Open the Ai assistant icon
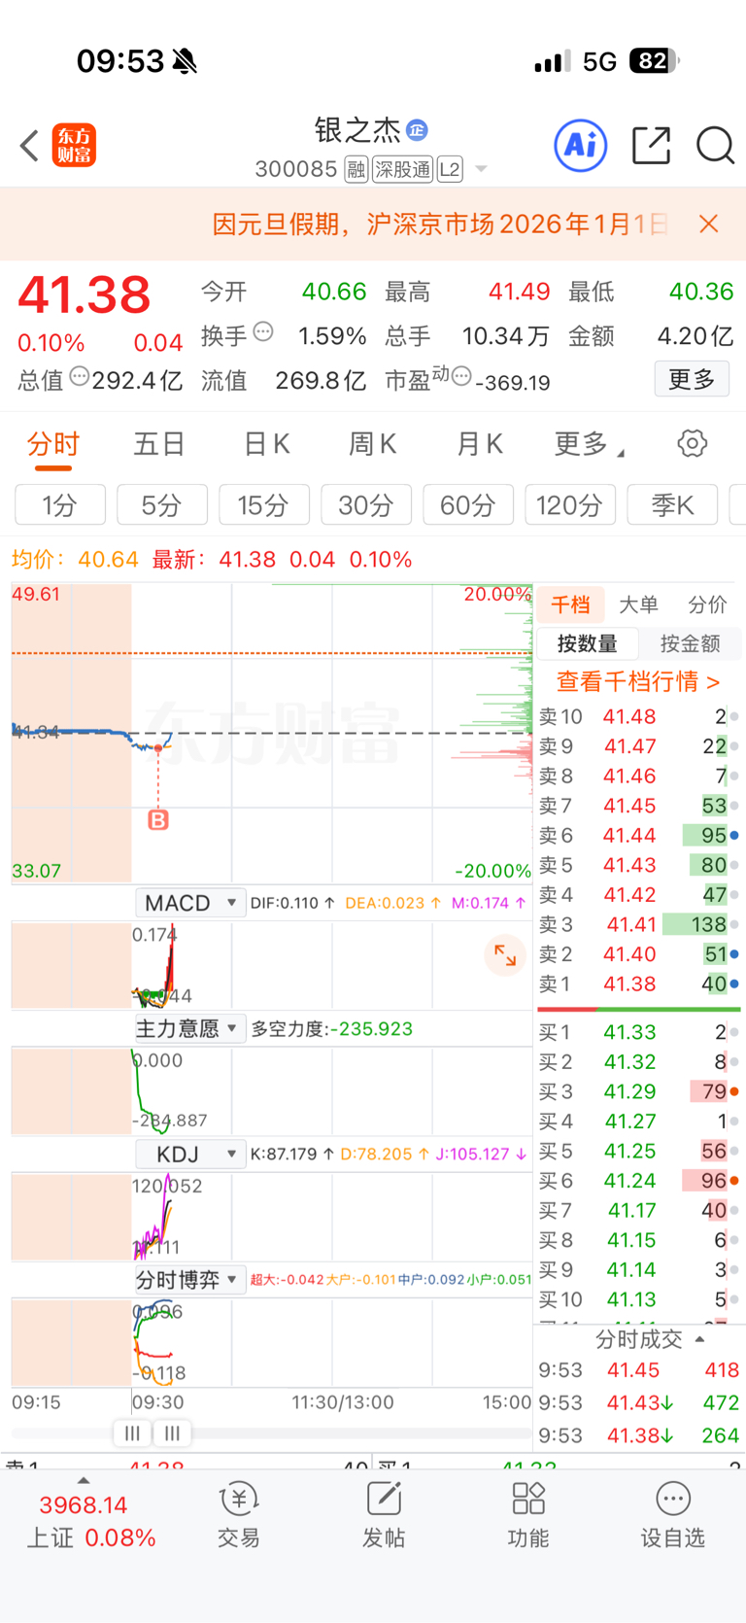Image resolution: width=746 pixels, height=1623 pixels. (581, 146)
